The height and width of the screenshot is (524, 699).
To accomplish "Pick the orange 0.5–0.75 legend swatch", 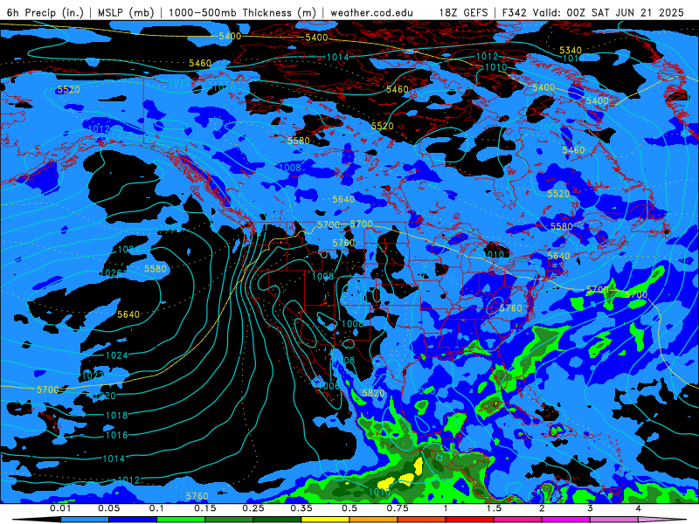I will (x=374, y=520).
